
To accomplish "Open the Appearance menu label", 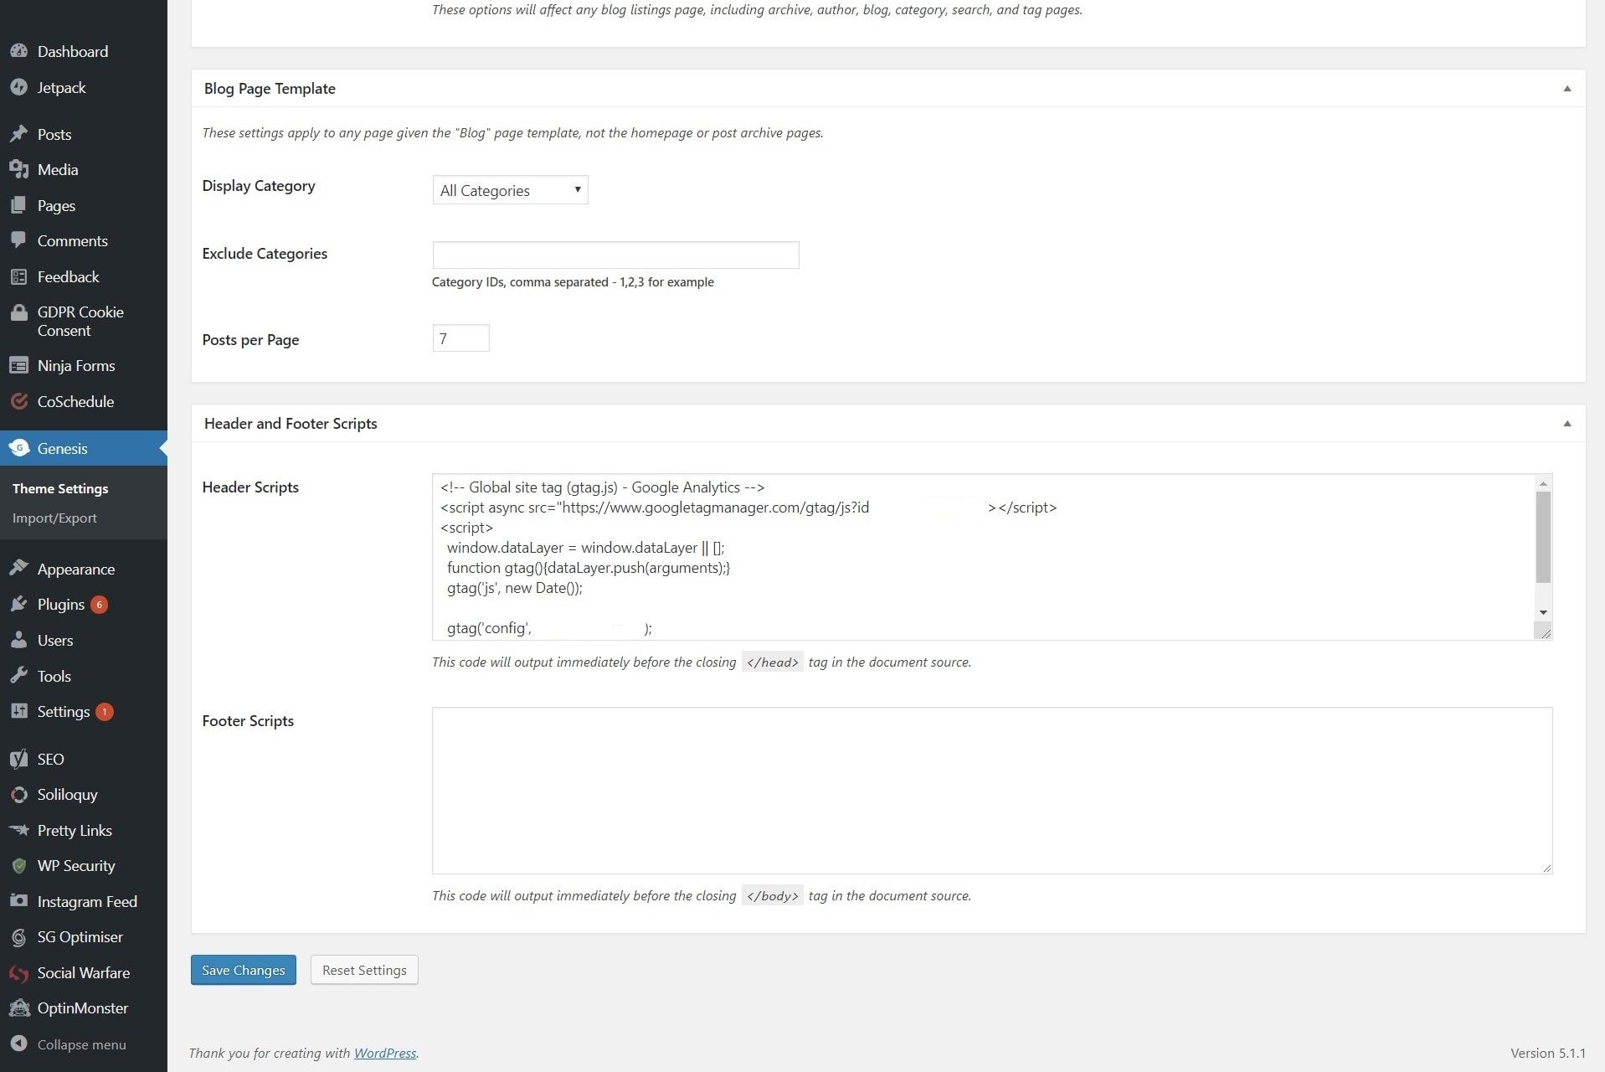I will pos(76,569).
